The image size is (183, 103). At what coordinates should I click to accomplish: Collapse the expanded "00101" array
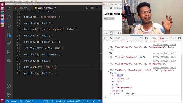click(x=108, y=71)
